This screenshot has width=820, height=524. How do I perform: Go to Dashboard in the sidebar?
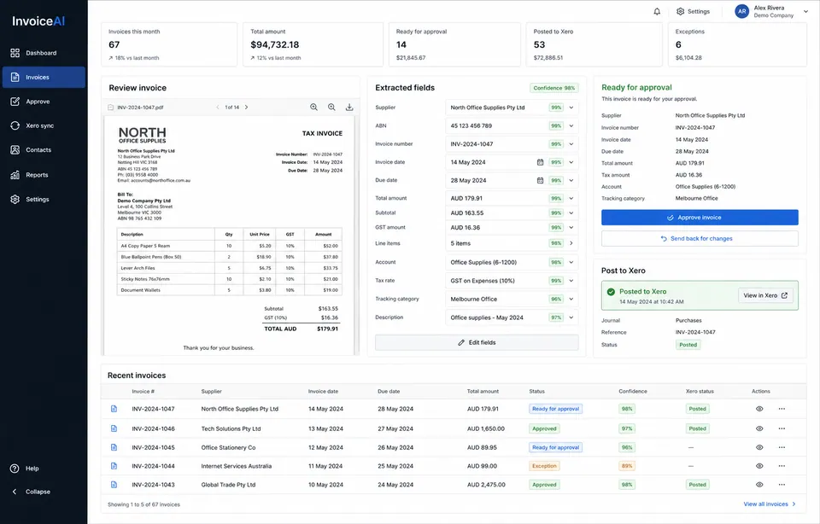coord(44,53)
